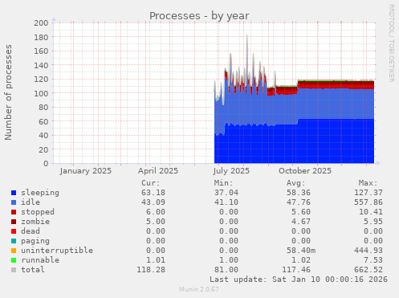Click the 'idle' legend label

point(31,202)
